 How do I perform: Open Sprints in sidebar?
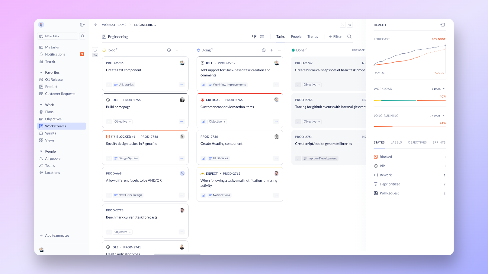pos(62,133)
